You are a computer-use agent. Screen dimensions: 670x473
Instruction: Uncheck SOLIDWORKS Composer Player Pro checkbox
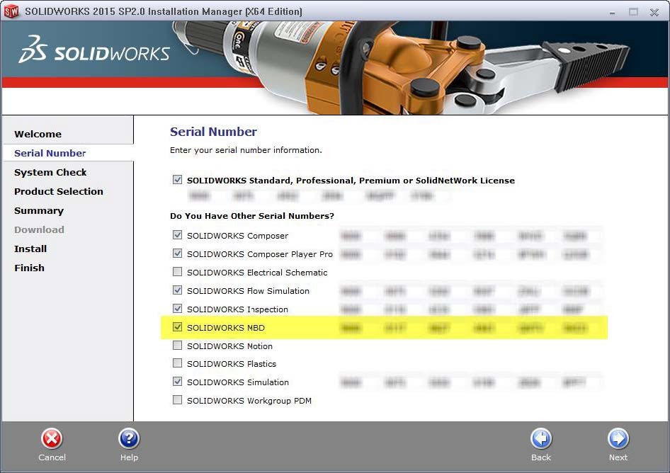(177, 253)
